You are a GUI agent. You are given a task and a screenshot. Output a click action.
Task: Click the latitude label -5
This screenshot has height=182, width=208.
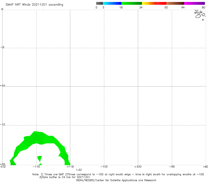[3, 47]
